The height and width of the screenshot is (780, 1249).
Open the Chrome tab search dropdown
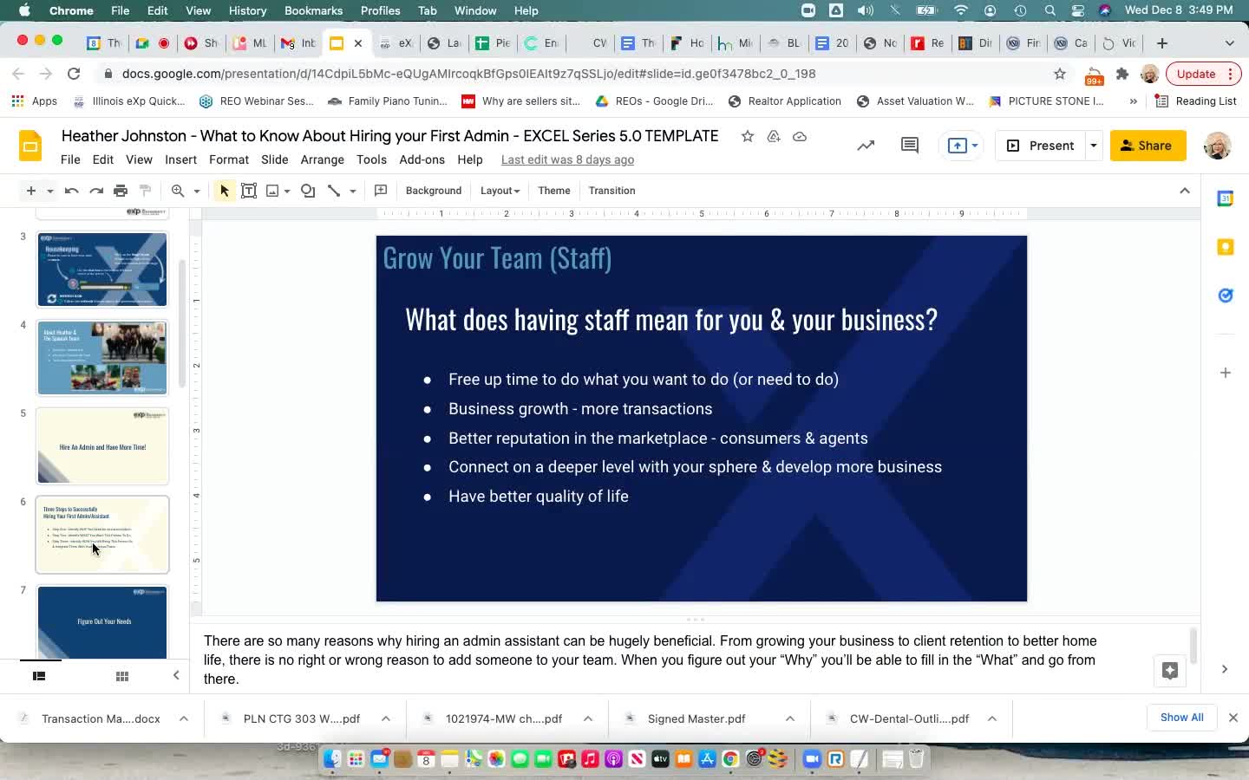[x=1229, y=43]
